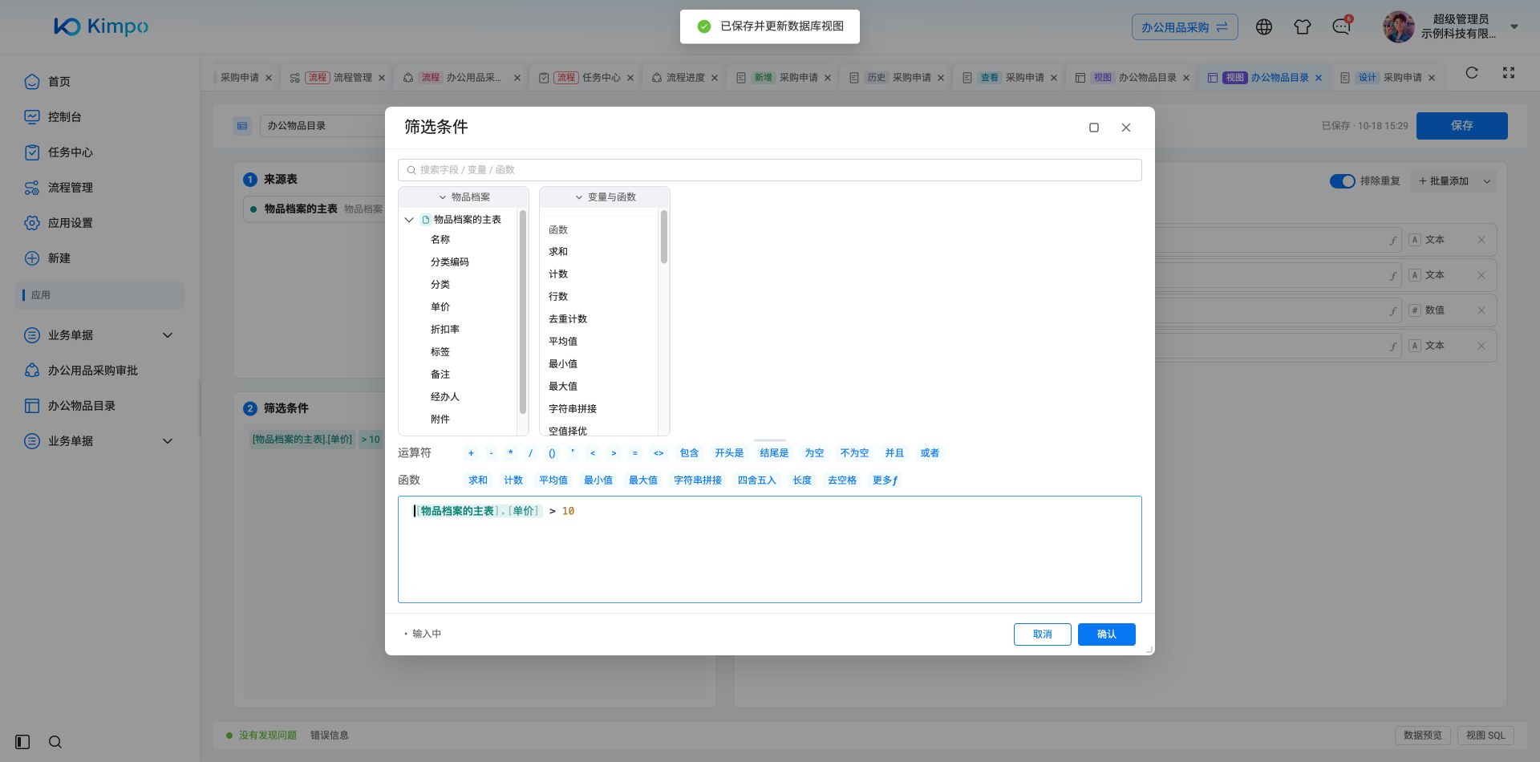
Task: Expand the second 业务单据 sidebar group
Action: point(168,441)
